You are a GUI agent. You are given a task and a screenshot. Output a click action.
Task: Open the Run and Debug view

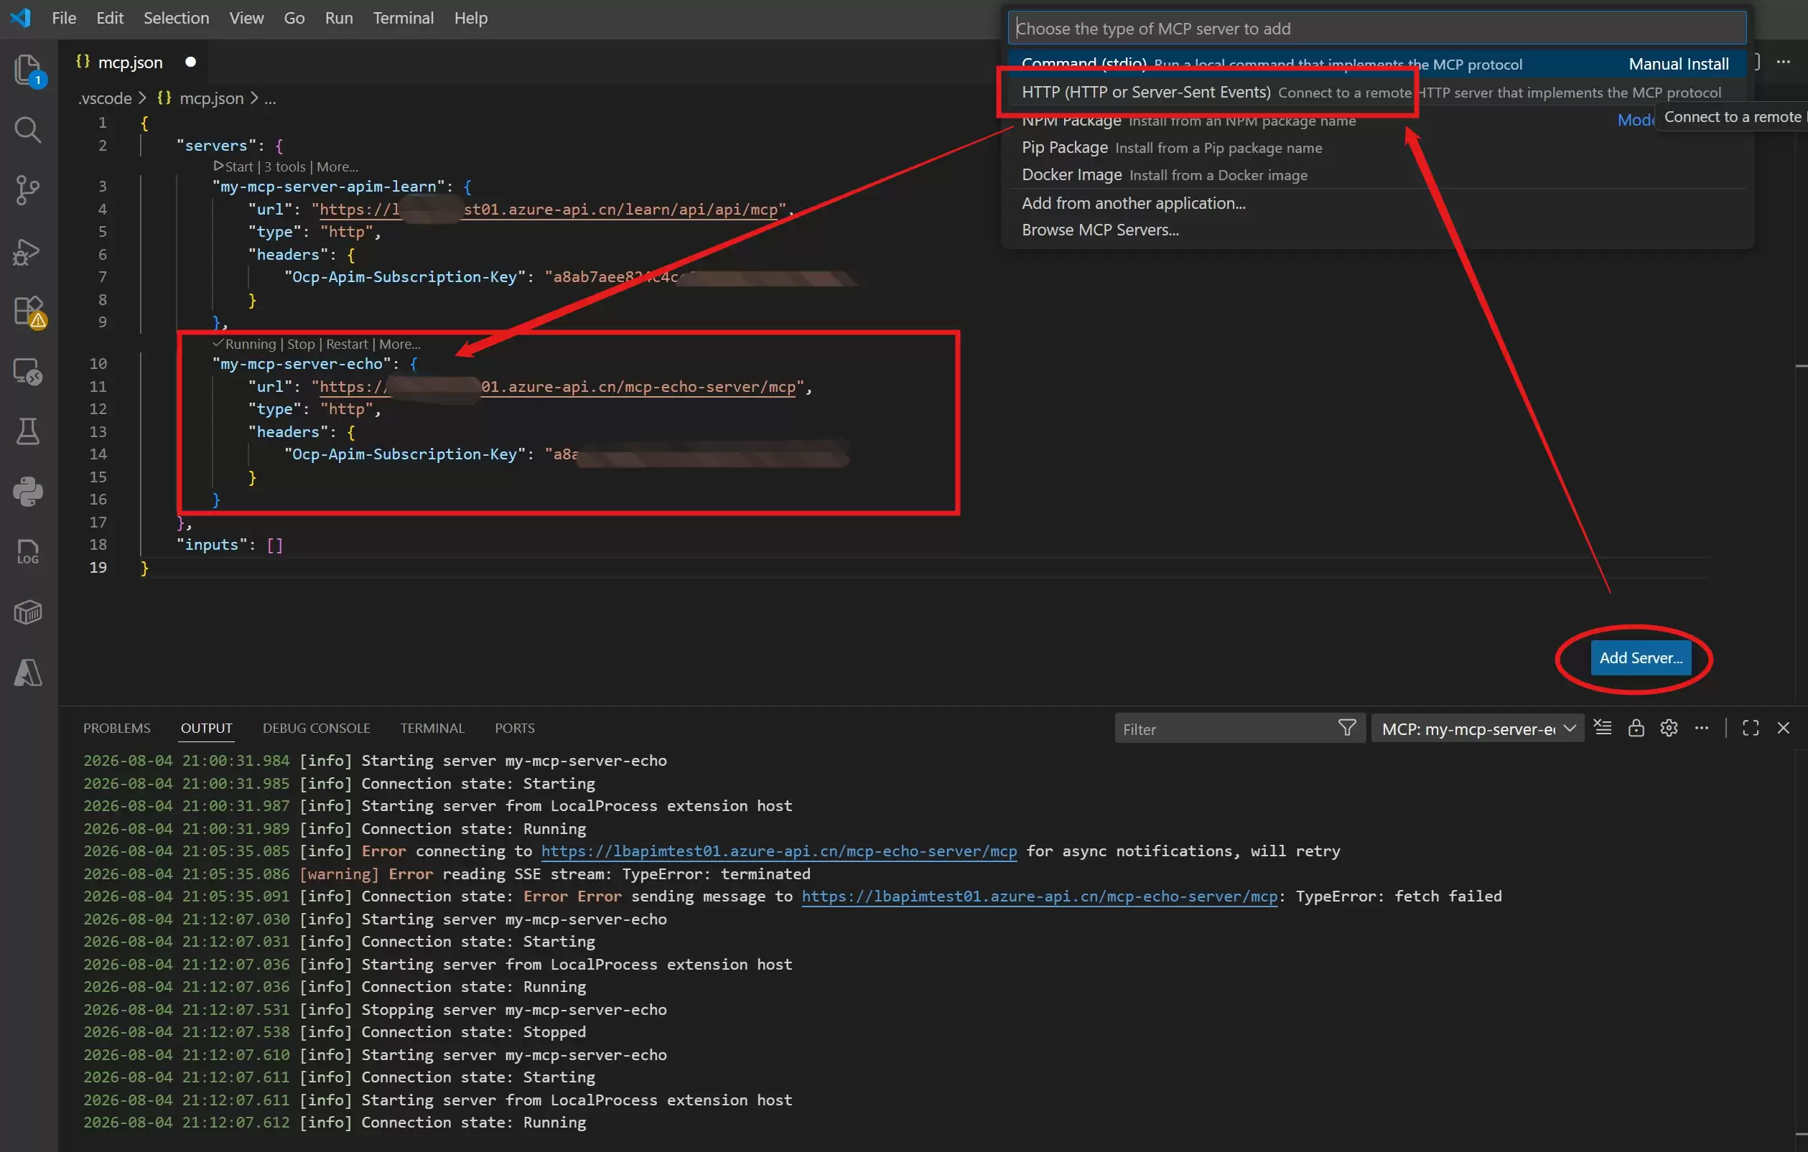[28, 250]
